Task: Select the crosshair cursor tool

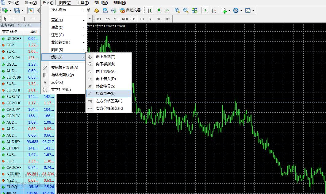Action: tap(14, 19)
